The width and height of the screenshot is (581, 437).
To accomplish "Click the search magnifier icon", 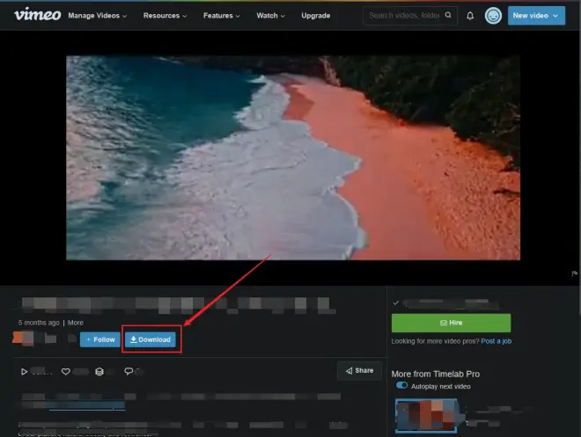I will pyautogui.click(x=448, y=15).
